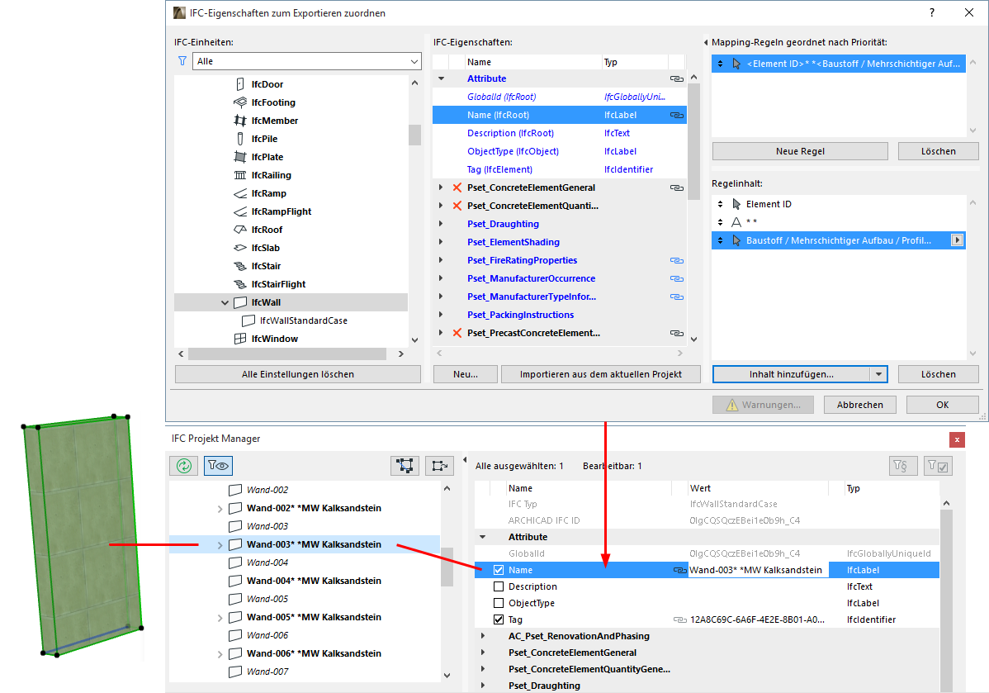Enable the Description attribute checkbox
The width and height of the screenshot is (989, 693).
click(x=499, y=586)
